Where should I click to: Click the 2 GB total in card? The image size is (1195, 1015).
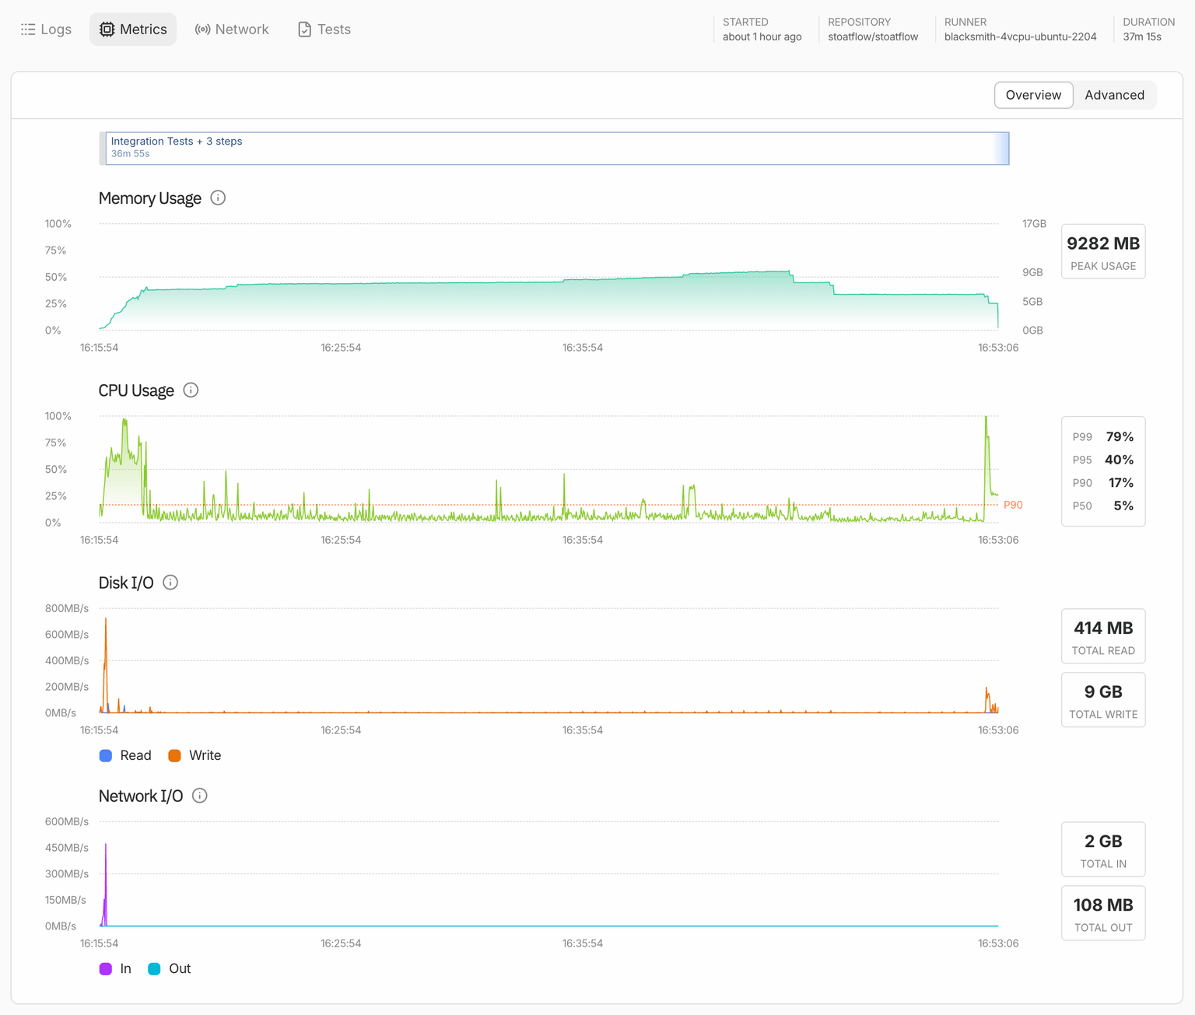(x=1103, y=849)
